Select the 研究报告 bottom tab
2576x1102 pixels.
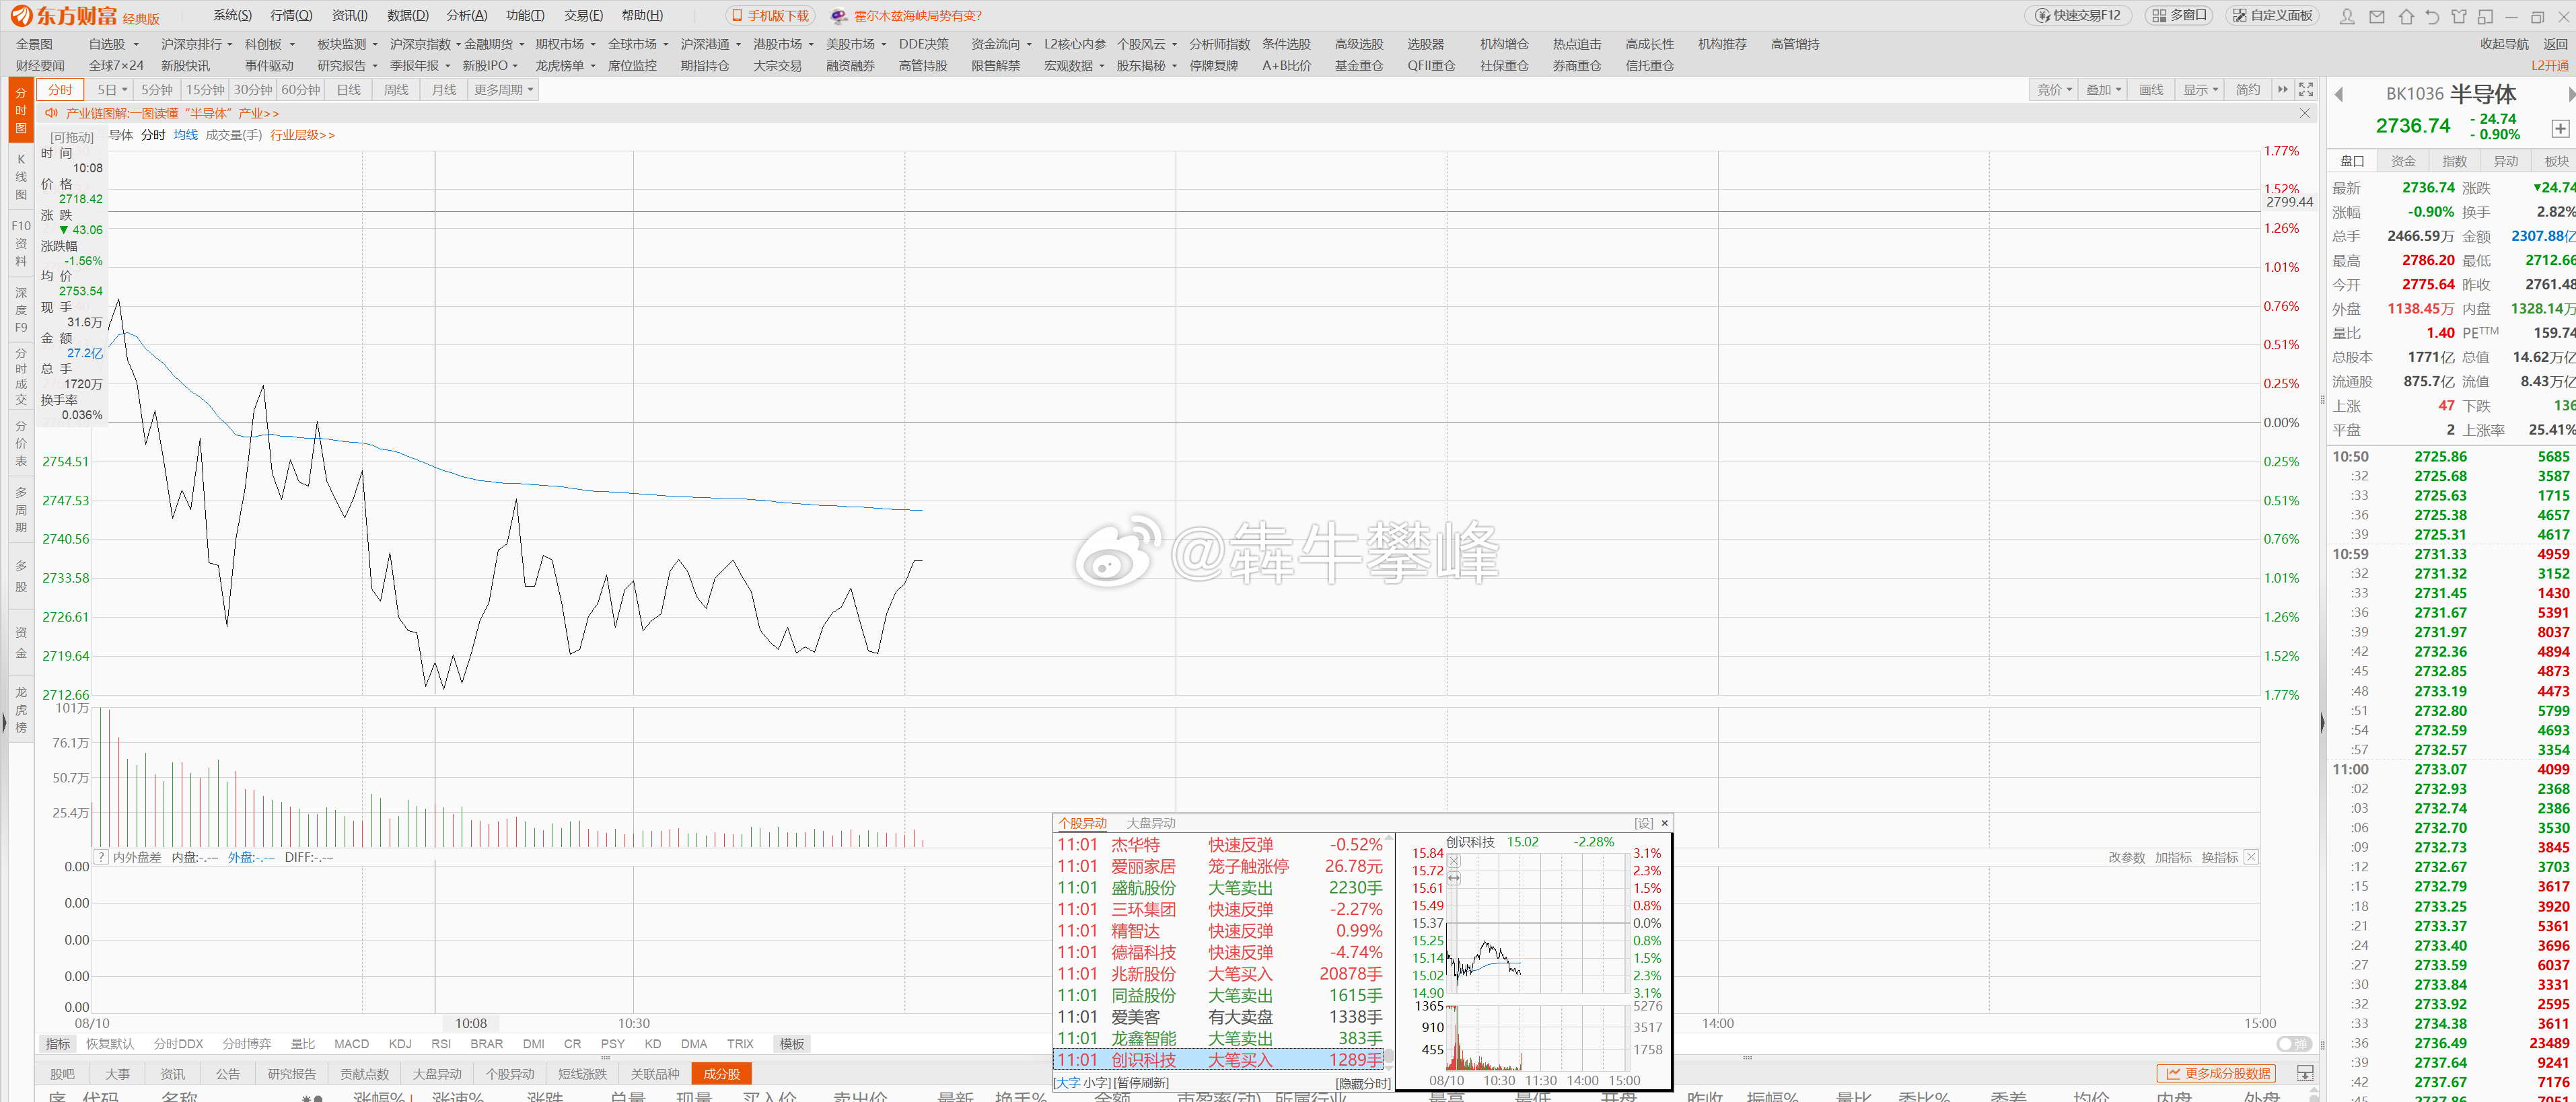point(291,1074)
